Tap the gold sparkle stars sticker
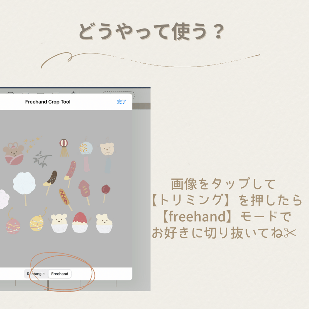 point(32,143)
